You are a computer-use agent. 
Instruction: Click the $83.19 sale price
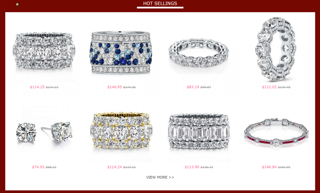[x=193, y=87]
